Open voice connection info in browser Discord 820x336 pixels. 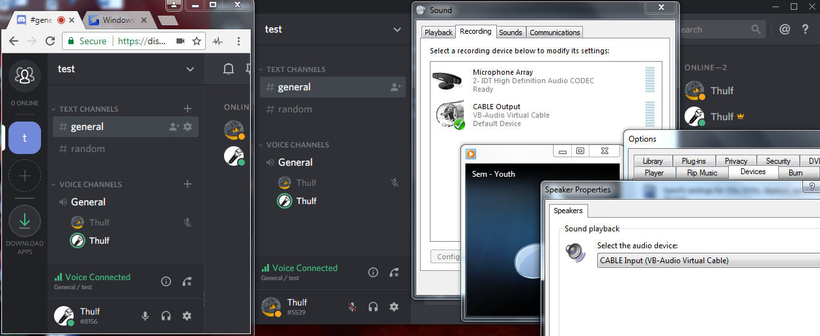(x=166, y=281)
